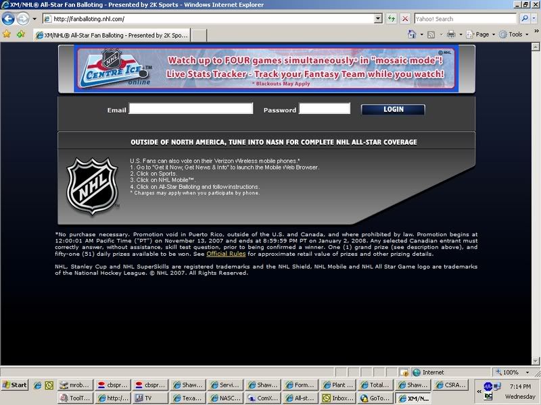Click the Home icon in the command bar

point(412,34)
